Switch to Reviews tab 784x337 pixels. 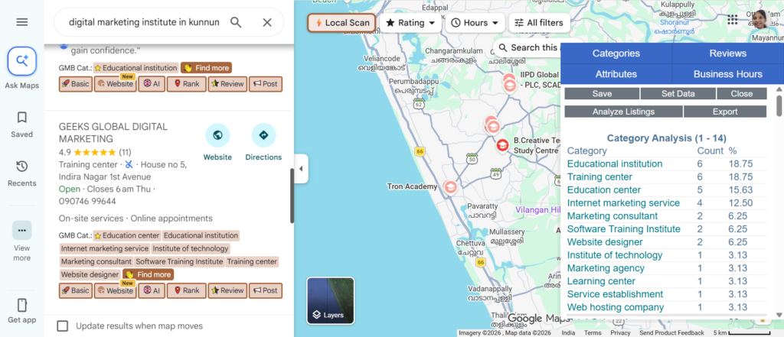(x=727, y=53)
